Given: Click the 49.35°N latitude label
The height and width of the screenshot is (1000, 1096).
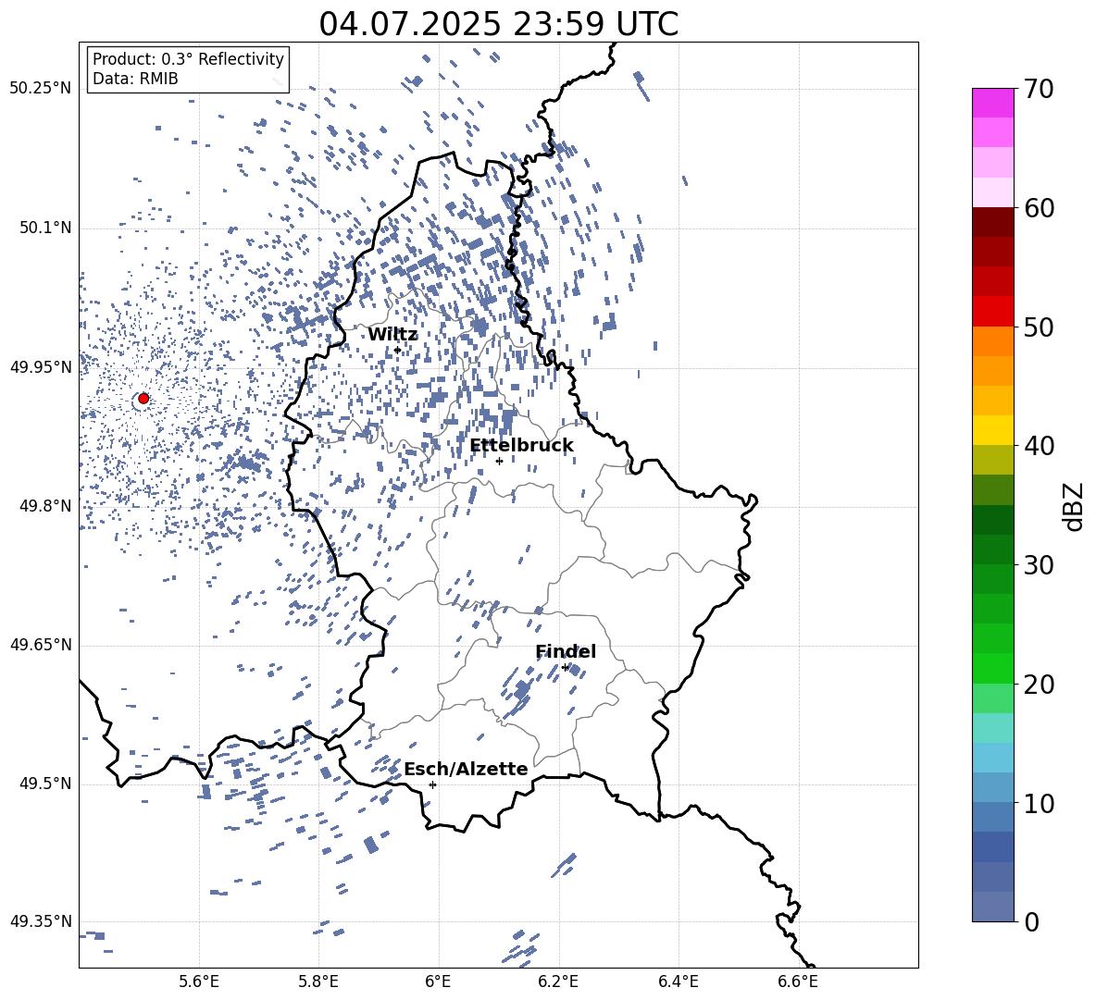Looking at the screenshot, I should click(x=41, y=921).
